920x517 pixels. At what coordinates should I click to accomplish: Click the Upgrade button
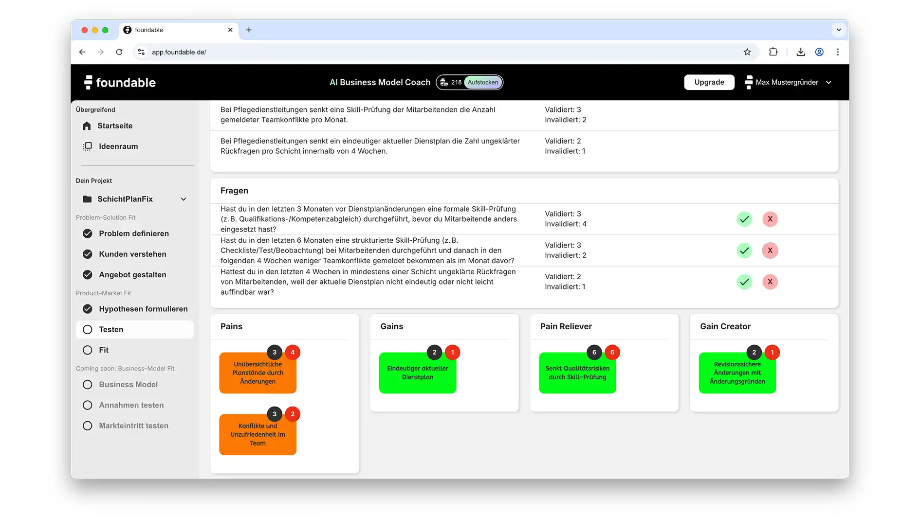pyautogui.click(x=709, y=82)
